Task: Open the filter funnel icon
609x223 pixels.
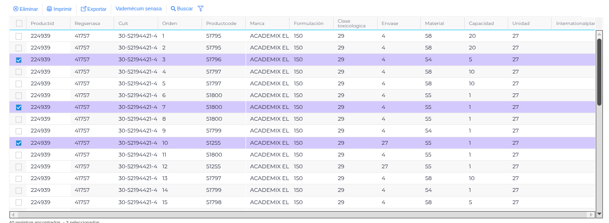Action: click(x=201, y=9)
